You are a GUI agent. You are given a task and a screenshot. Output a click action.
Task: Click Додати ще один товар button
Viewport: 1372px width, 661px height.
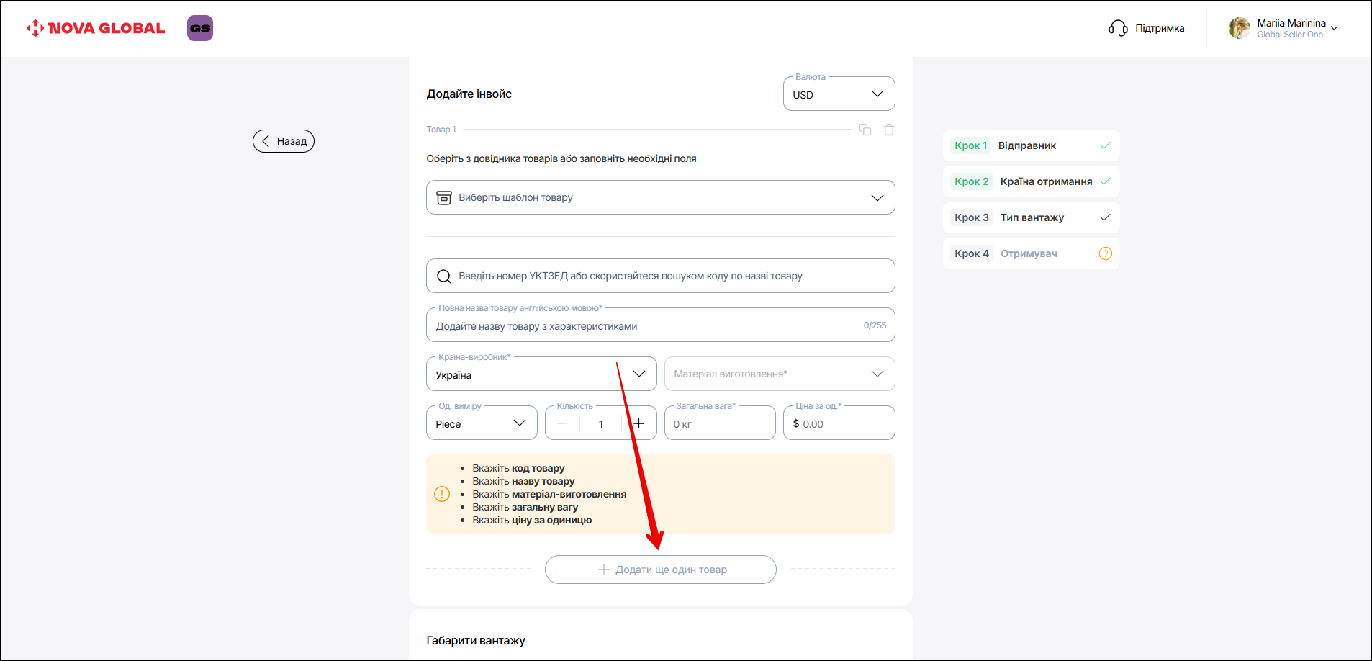coord(660,570)
